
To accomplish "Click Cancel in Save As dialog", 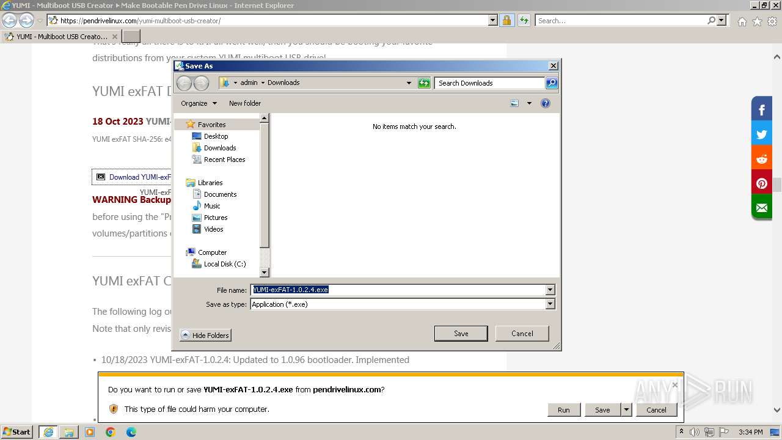I will pos(522,334).
